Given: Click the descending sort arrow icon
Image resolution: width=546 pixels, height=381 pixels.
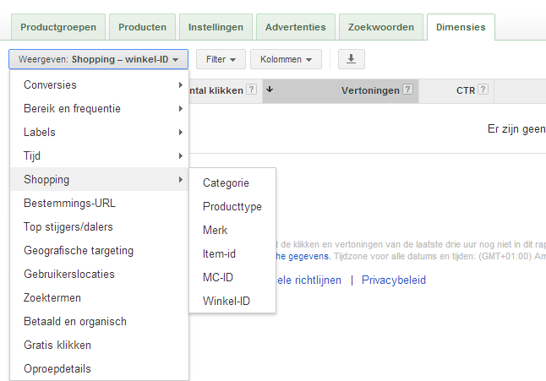Looking at the screenshot, I should 270,90.
